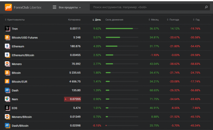
Task: Click the icon in the Bitcoin 5 235.65 row
Action: (7, 73)
